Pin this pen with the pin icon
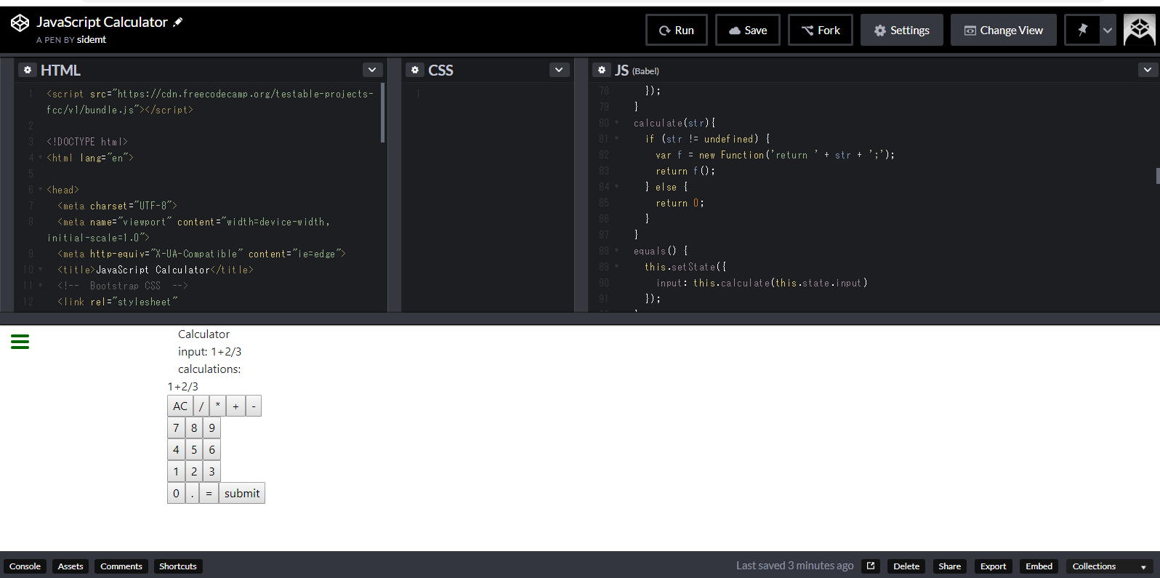Screen dimensions: 1160x578 tap(1082, 30)
